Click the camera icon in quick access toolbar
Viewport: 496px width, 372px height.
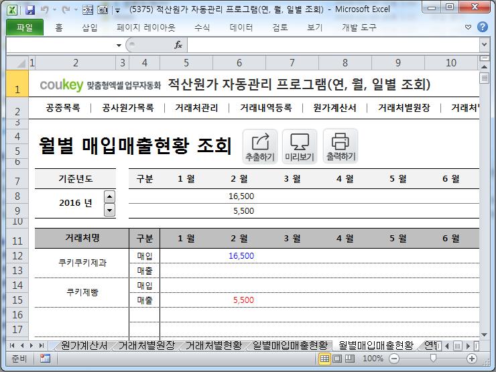(103, 10)
